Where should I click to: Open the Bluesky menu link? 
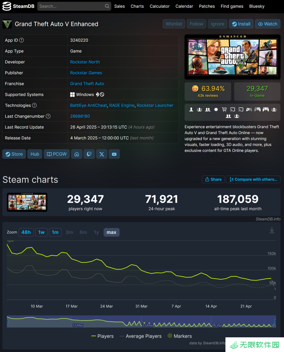coord(257,6)
